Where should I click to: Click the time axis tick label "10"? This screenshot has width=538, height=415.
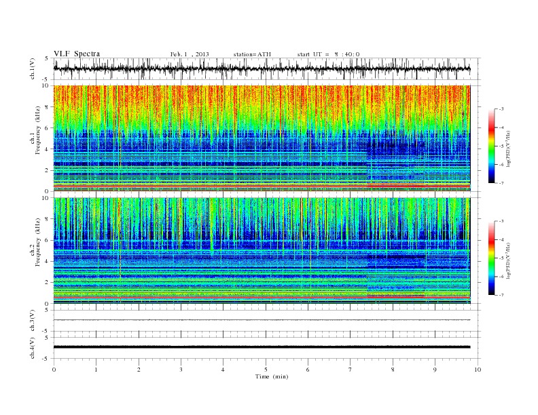pos(478,370)
